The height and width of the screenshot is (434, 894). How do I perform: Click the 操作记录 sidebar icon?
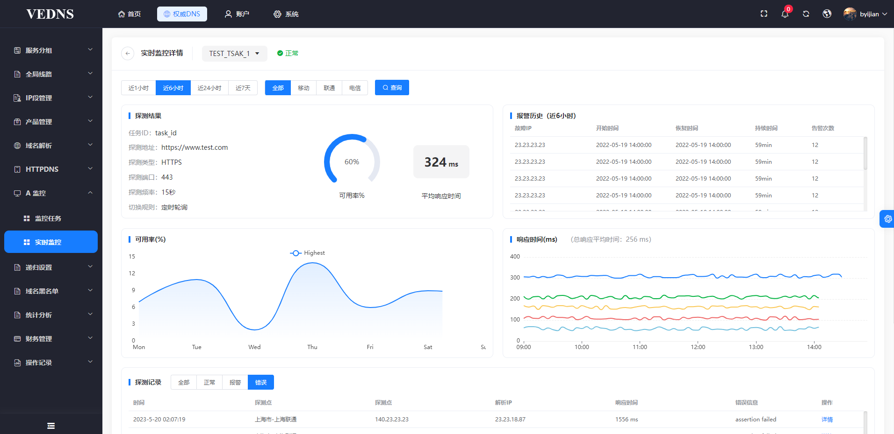(17, 363)
